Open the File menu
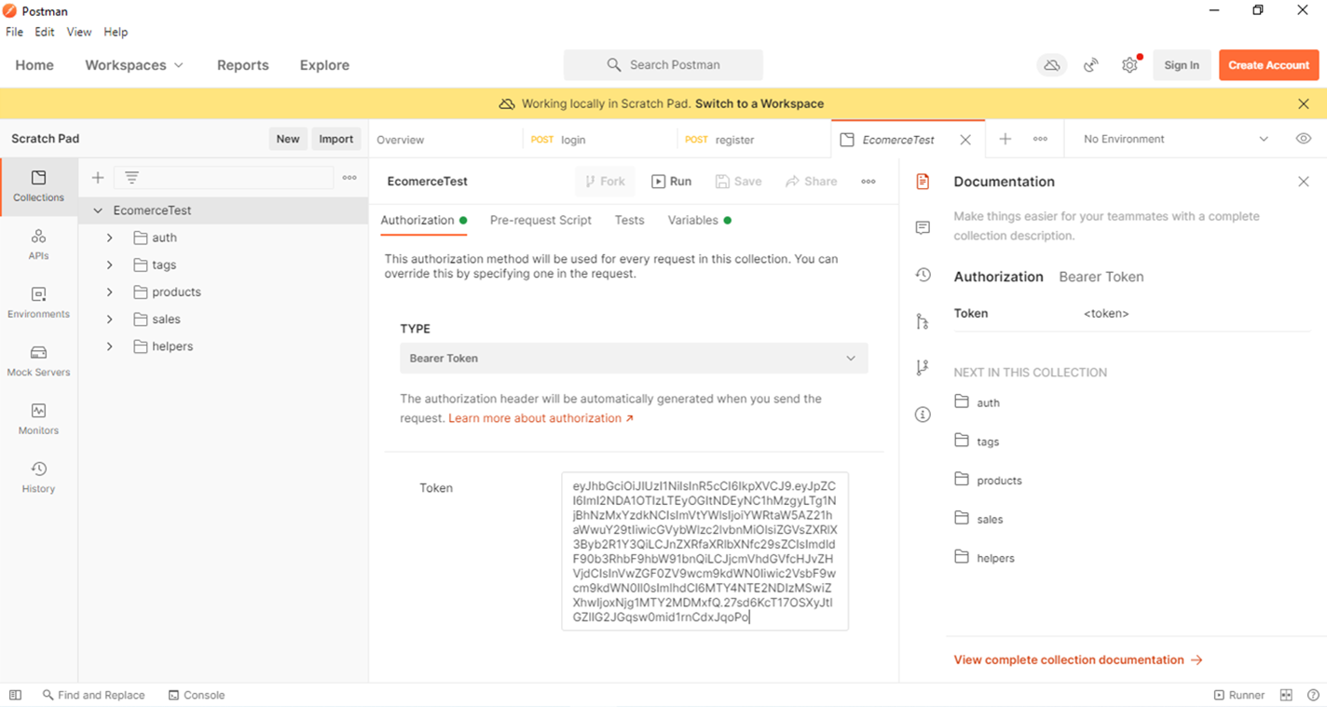 click(14, 32)
